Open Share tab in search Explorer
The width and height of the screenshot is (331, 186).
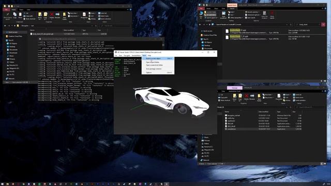(x=216, y=8)
